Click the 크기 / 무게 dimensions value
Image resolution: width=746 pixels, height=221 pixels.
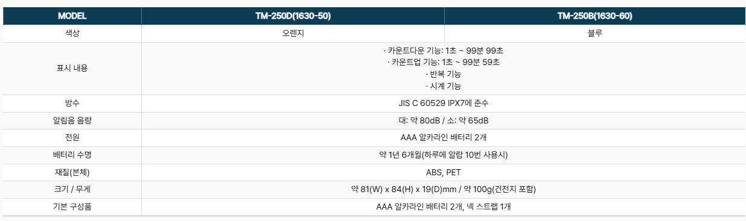pos(444,189)
